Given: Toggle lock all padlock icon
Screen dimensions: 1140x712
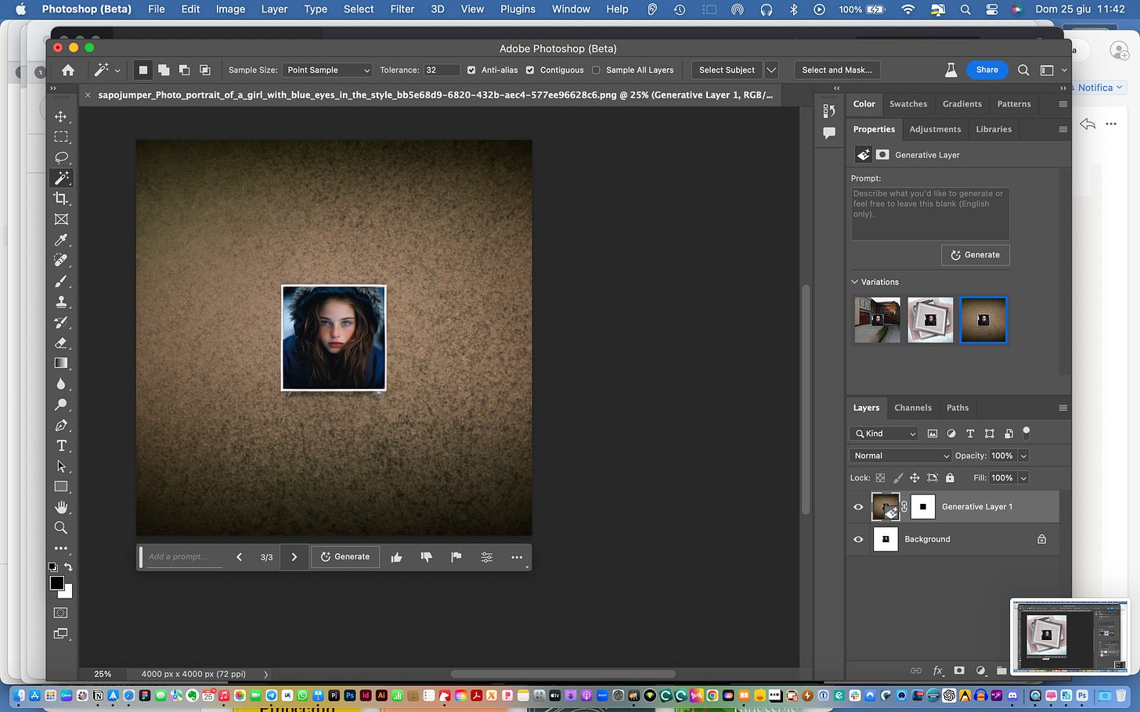Looking at the screenshot, I should point(950,477).
